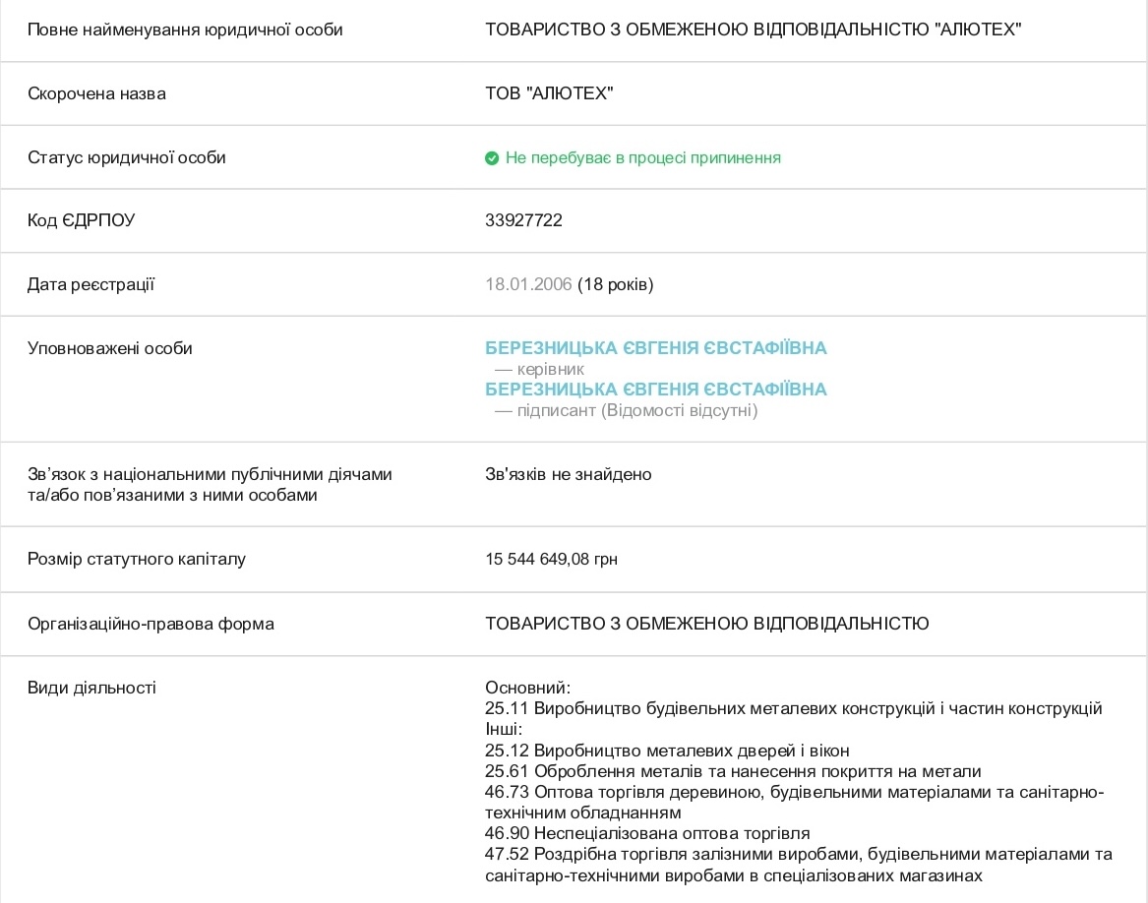Click the 'Види діяльності' row label
The height and width of the screenshot is (903, 1148).
(91, 688)
